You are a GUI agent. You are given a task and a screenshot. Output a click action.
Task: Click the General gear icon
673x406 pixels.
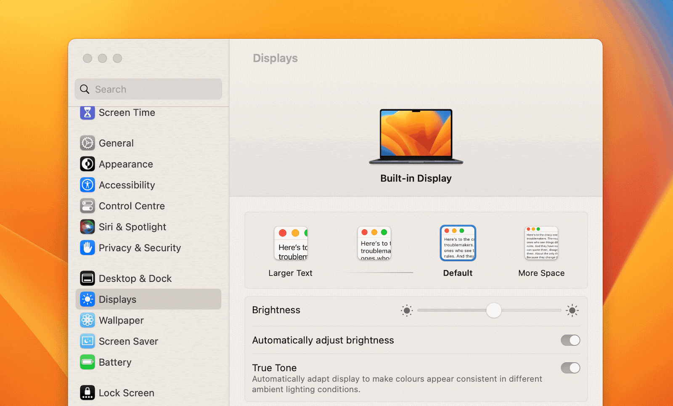click(x=87, y=143)
